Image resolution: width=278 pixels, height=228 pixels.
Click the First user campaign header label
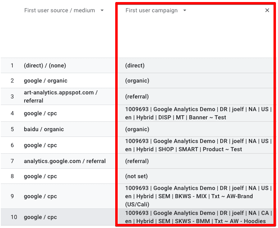tap(151, 11)
